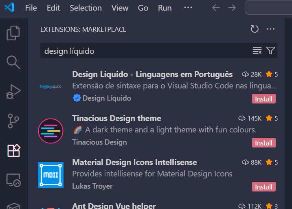Viewport: 292px width, 209px height.
Task: Click the VS Code logo icon
Action: click(x=9, y=7)
